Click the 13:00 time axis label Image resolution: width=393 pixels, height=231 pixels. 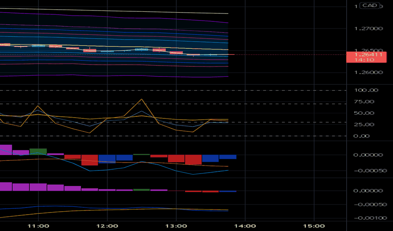tap(176, 226)
